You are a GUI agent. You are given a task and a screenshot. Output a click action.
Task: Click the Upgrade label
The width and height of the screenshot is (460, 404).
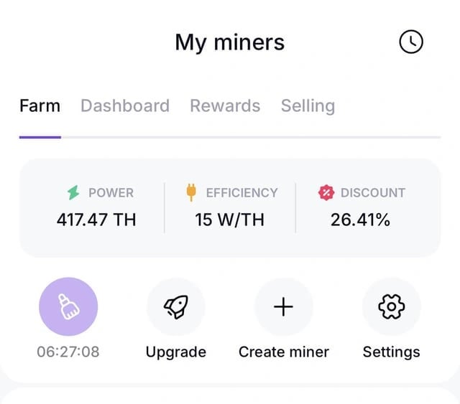pyautogui.click(x=176, y=352)
